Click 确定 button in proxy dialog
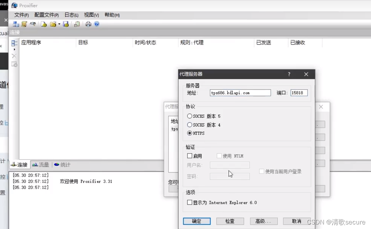This screenshot has width=371, height=229. pyautogui.click(x=197, y=221)
